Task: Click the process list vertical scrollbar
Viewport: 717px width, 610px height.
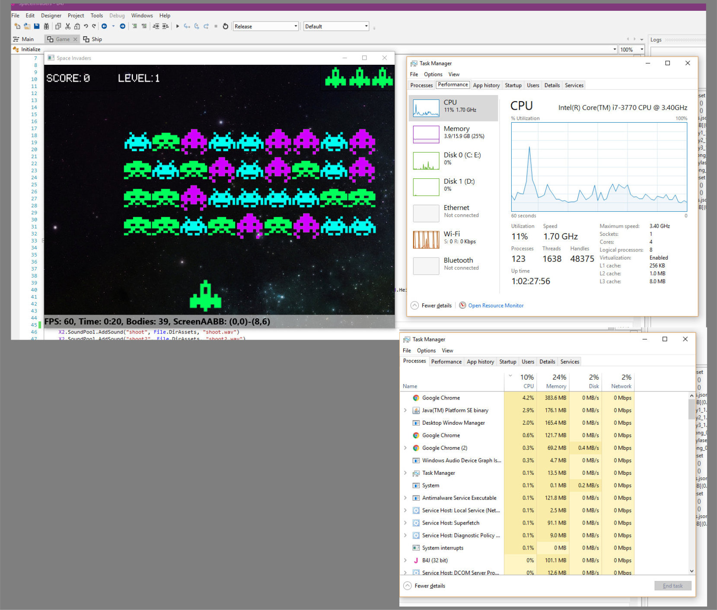Action: click(692, 484)
